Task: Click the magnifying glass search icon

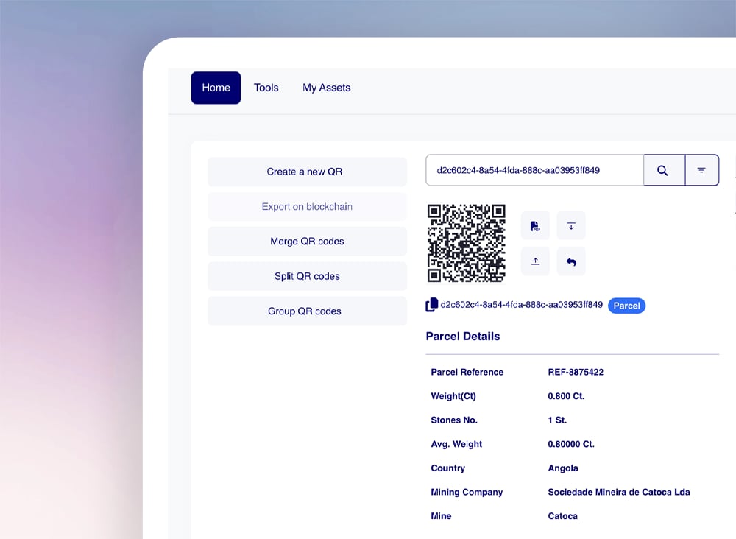Action: [x=663, y=170]
